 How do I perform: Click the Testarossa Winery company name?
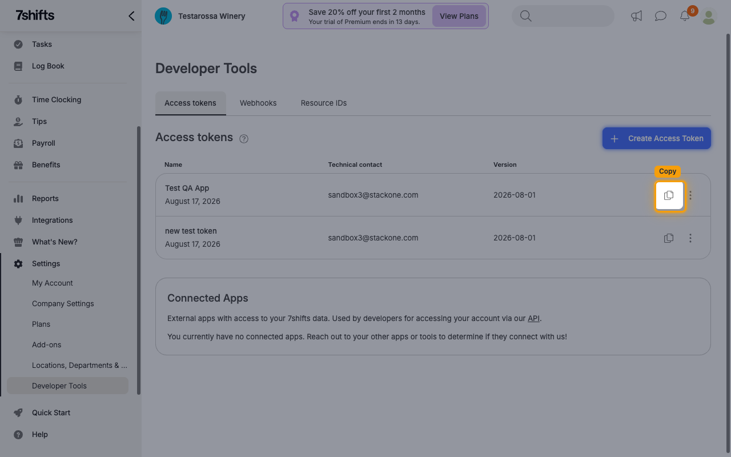[212, 16]
